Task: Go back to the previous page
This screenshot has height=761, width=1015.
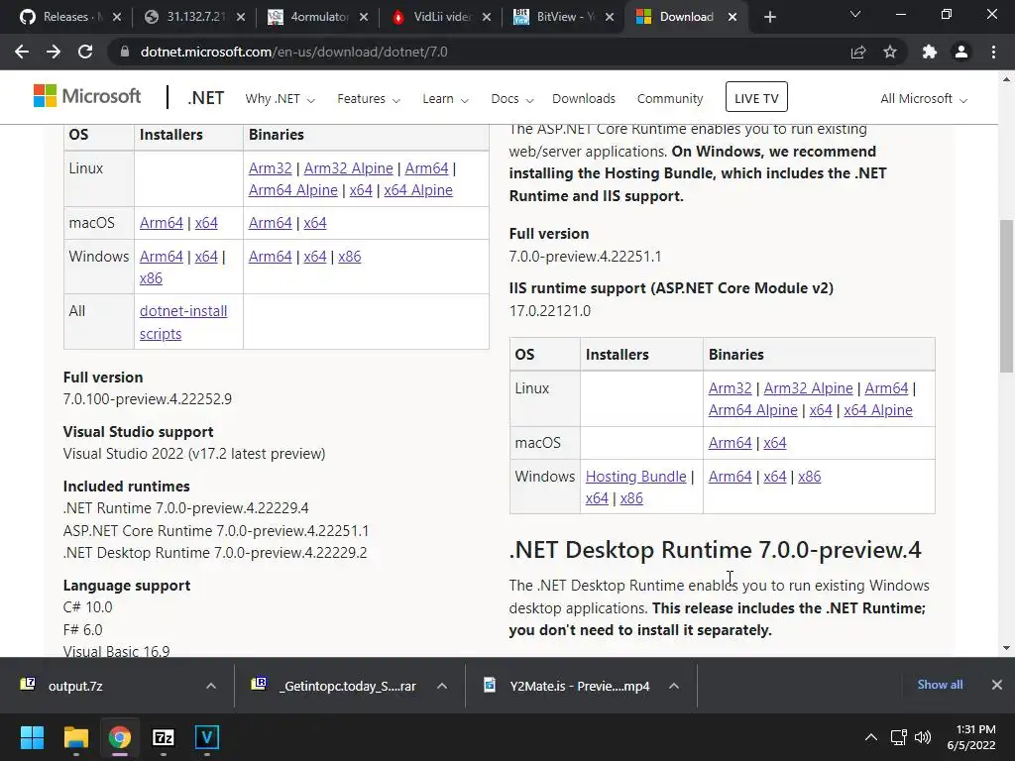Action: 22,52
